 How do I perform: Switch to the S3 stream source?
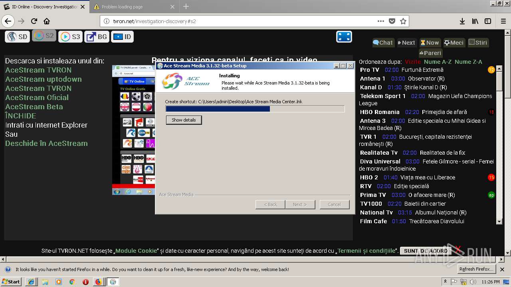click(70, 37)
